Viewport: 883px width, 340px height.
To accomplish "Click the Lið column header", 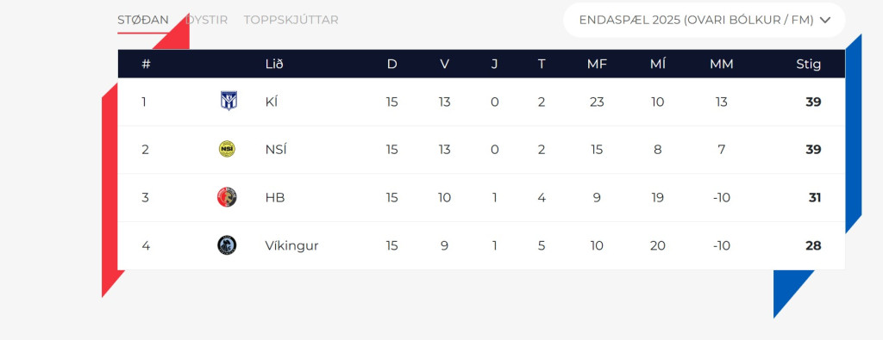I will (274, 64).
